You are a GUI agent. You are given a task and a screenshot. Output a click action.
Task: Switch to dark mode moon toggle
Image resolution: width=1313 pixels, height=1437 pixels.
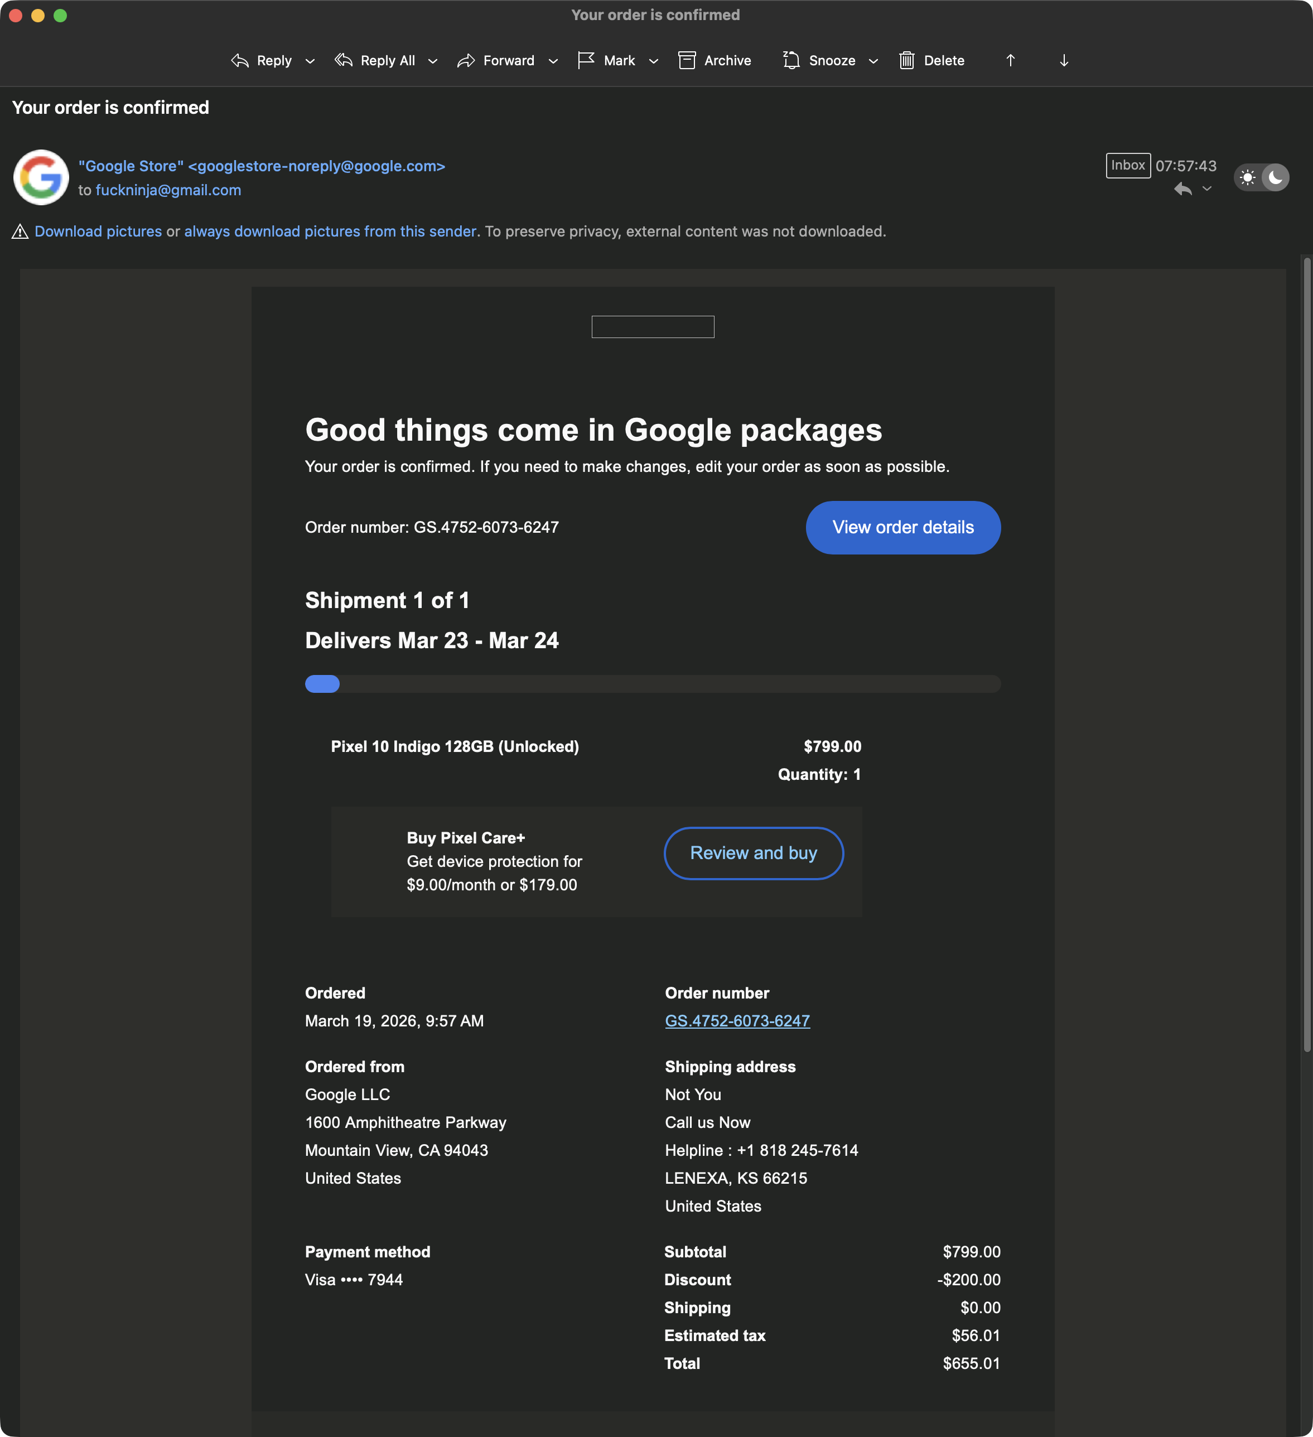tap(1275, 177)
